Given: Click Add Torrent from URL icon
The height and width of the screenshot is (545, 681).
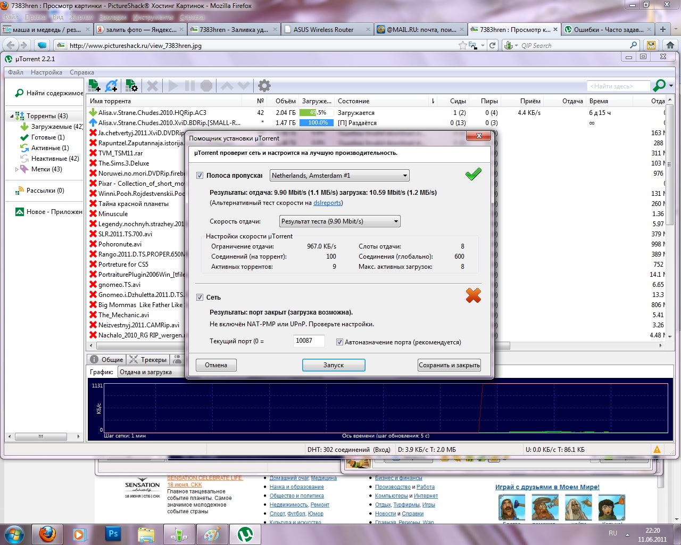Looking at the screenshot, I should click(x=112, y=86).
